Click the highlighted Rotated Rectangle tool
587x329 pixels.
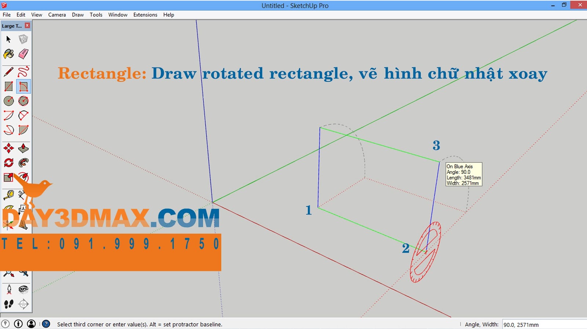[x=23, y=86]
